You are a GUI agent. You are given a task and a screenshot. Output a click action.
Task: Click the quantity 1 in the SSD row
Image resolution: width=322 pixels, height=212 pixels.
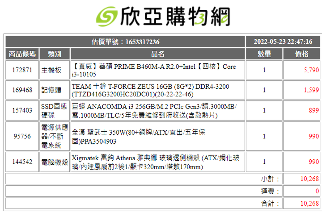point(264,110)
